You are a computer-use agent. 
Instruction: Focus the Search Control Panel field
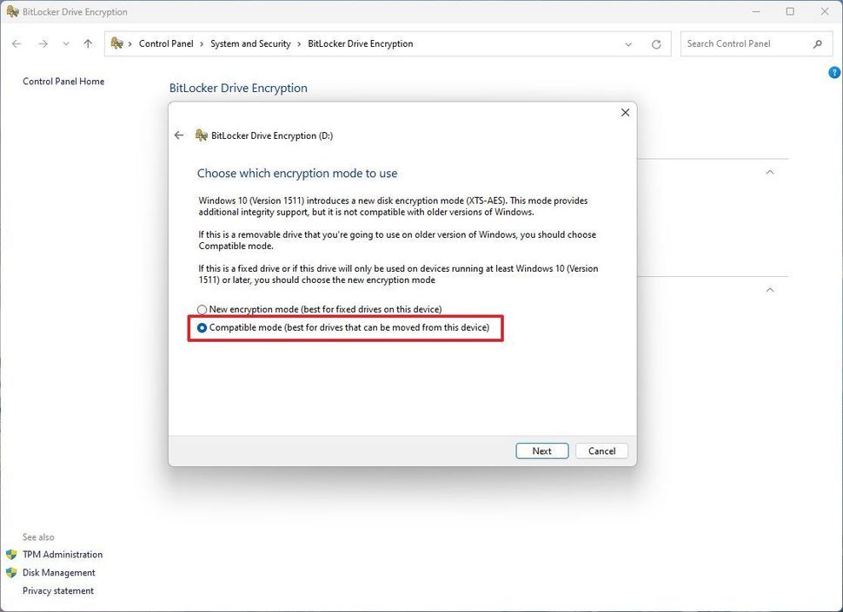click(x=756, y=43)
